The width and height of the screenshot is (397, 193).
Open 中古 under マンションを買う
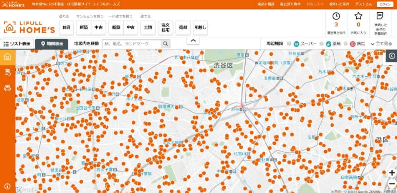pos(98,28)
